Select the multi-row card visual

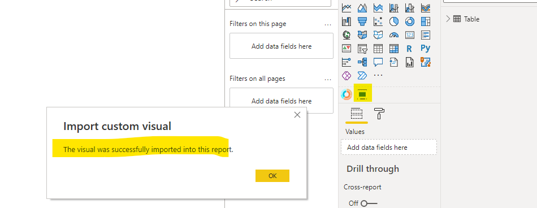426,35
